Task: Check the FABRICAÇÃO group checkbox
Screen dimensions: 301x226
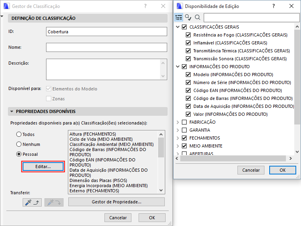Action: pyautogui.click(x=184, y=122)
